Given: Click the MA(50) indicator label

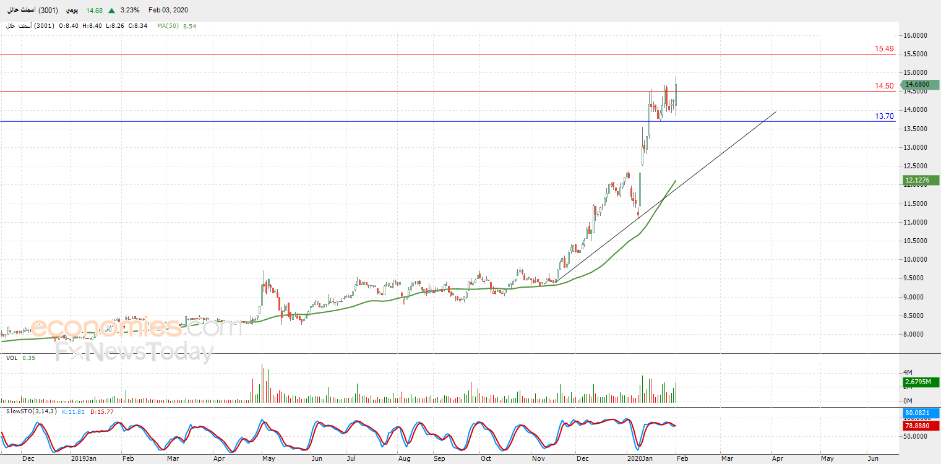Looking at the screenshot, I should pyautogui.click(x=168, y=26).
